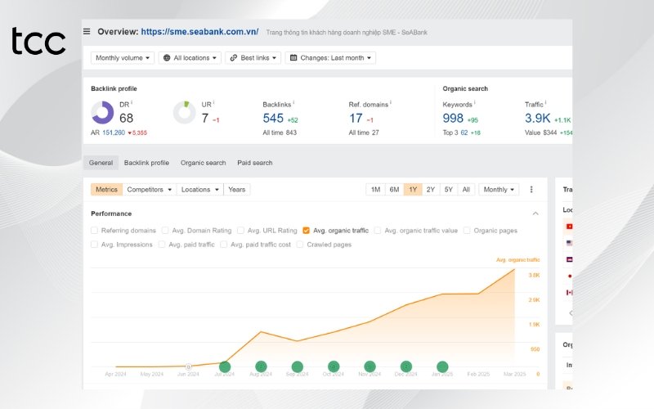
Task: Enable Avg. paid traffic cost checkbox
Action: [x=224, y=245]
